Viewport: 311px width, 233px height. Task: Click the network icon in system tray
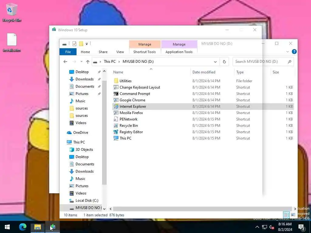tap(265, 227)
